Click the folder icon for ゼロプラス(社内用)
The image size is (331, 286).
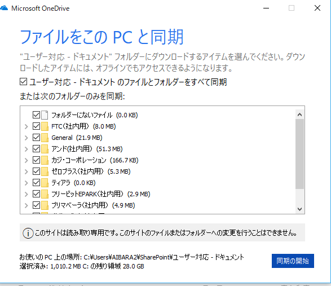point(45,171)
